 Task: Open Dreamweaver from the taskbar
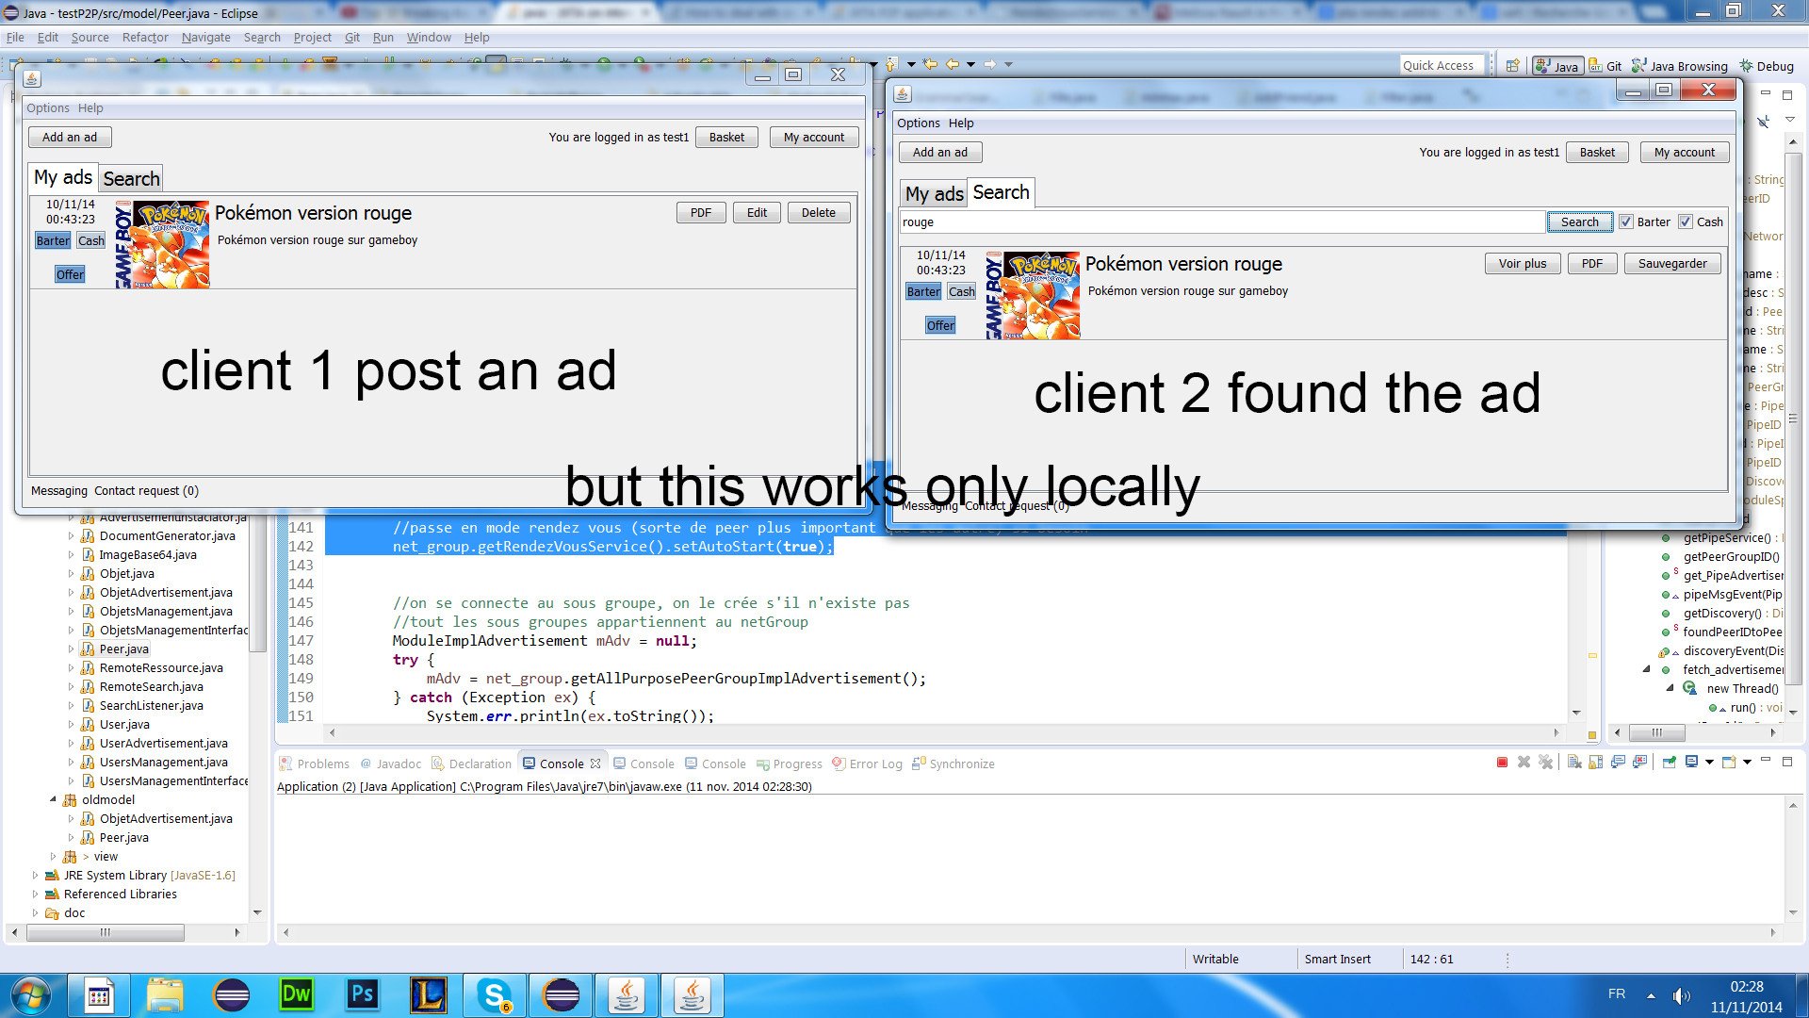(297, 995)
